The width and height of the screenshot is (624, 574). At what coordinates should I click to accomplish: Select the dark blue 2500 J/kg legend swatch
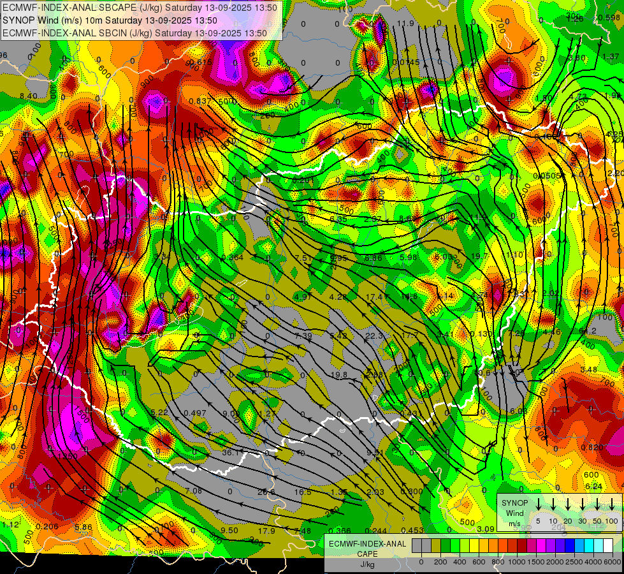pos(569,546)
